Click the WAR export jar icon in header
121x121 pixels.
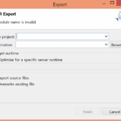(x=119, y=16)
